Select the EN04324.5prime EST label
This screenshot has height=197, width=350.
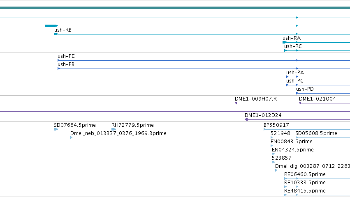click(x=293, y=150)
